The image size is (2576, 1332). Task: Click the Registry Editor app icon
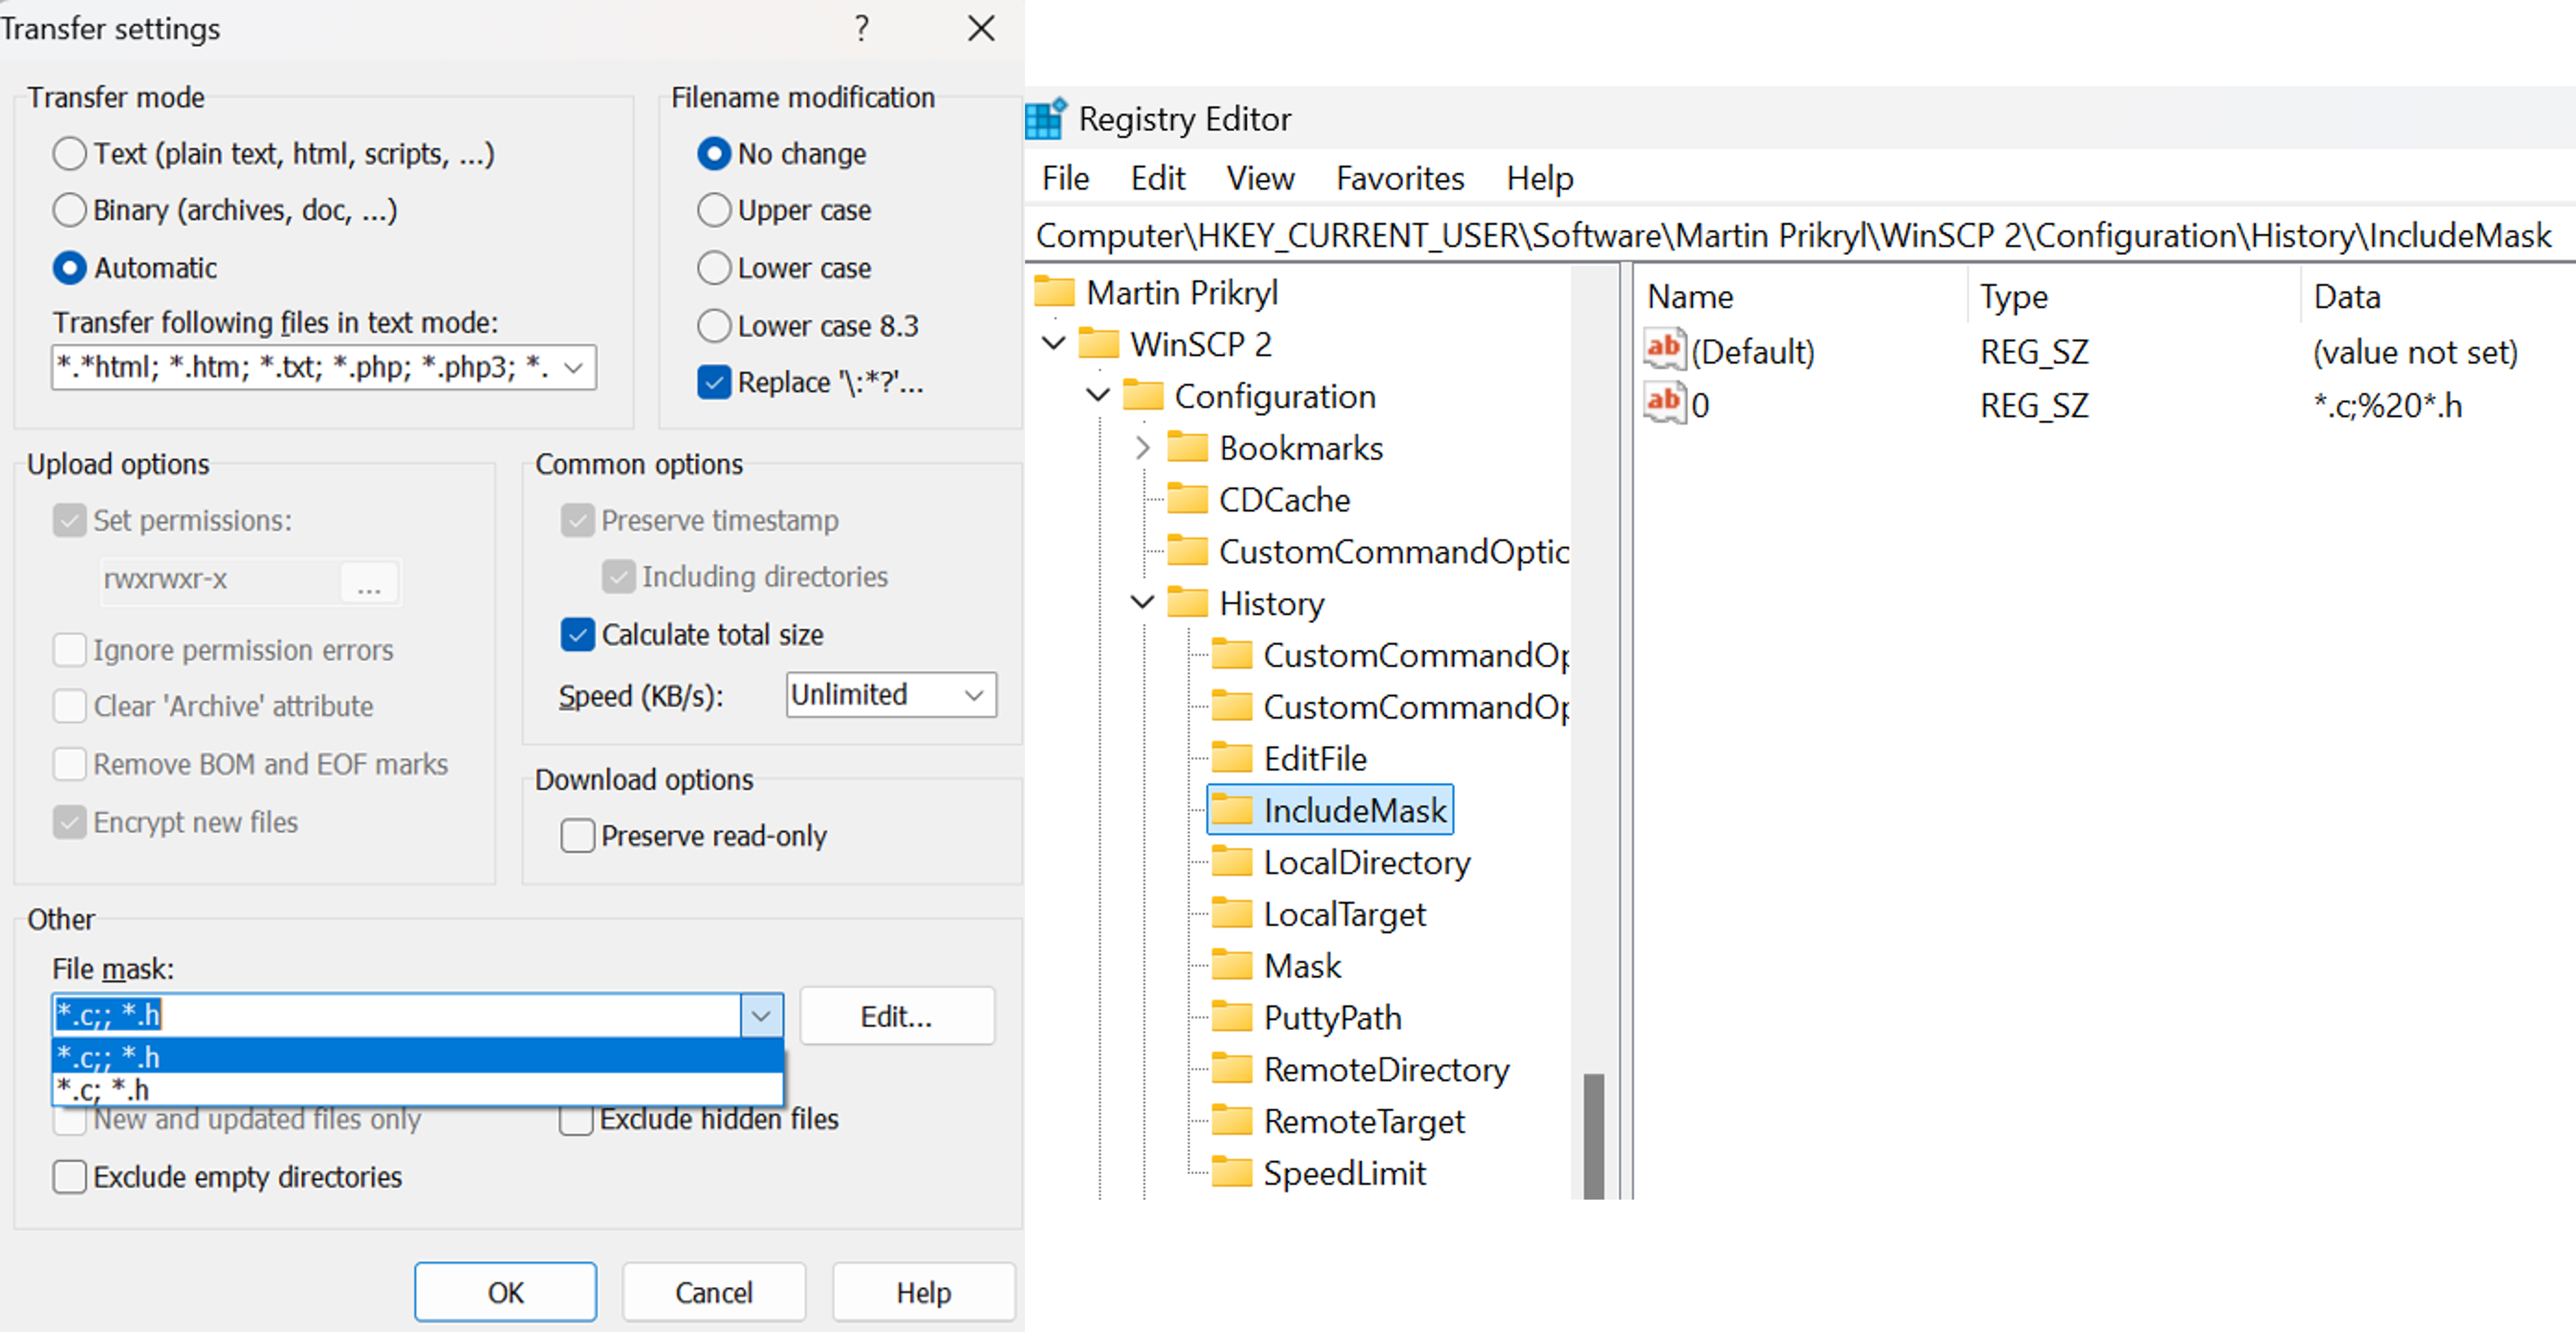[1046, 119]
